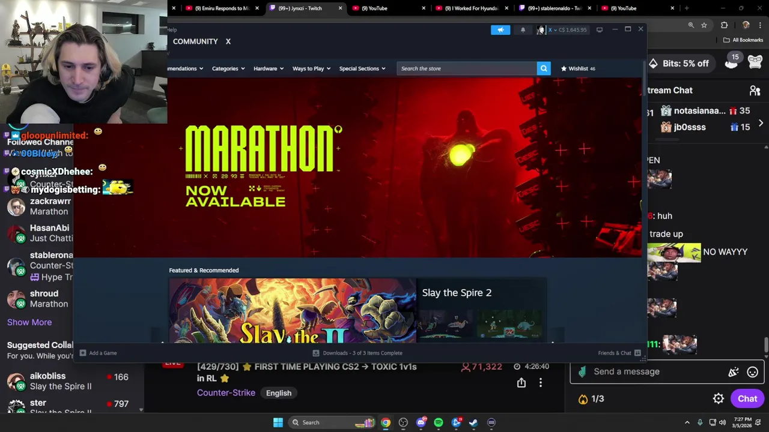Screen dimensions: 769x432
Task: Open the Steam account wallet dropdown
Action: coord(570,30)
